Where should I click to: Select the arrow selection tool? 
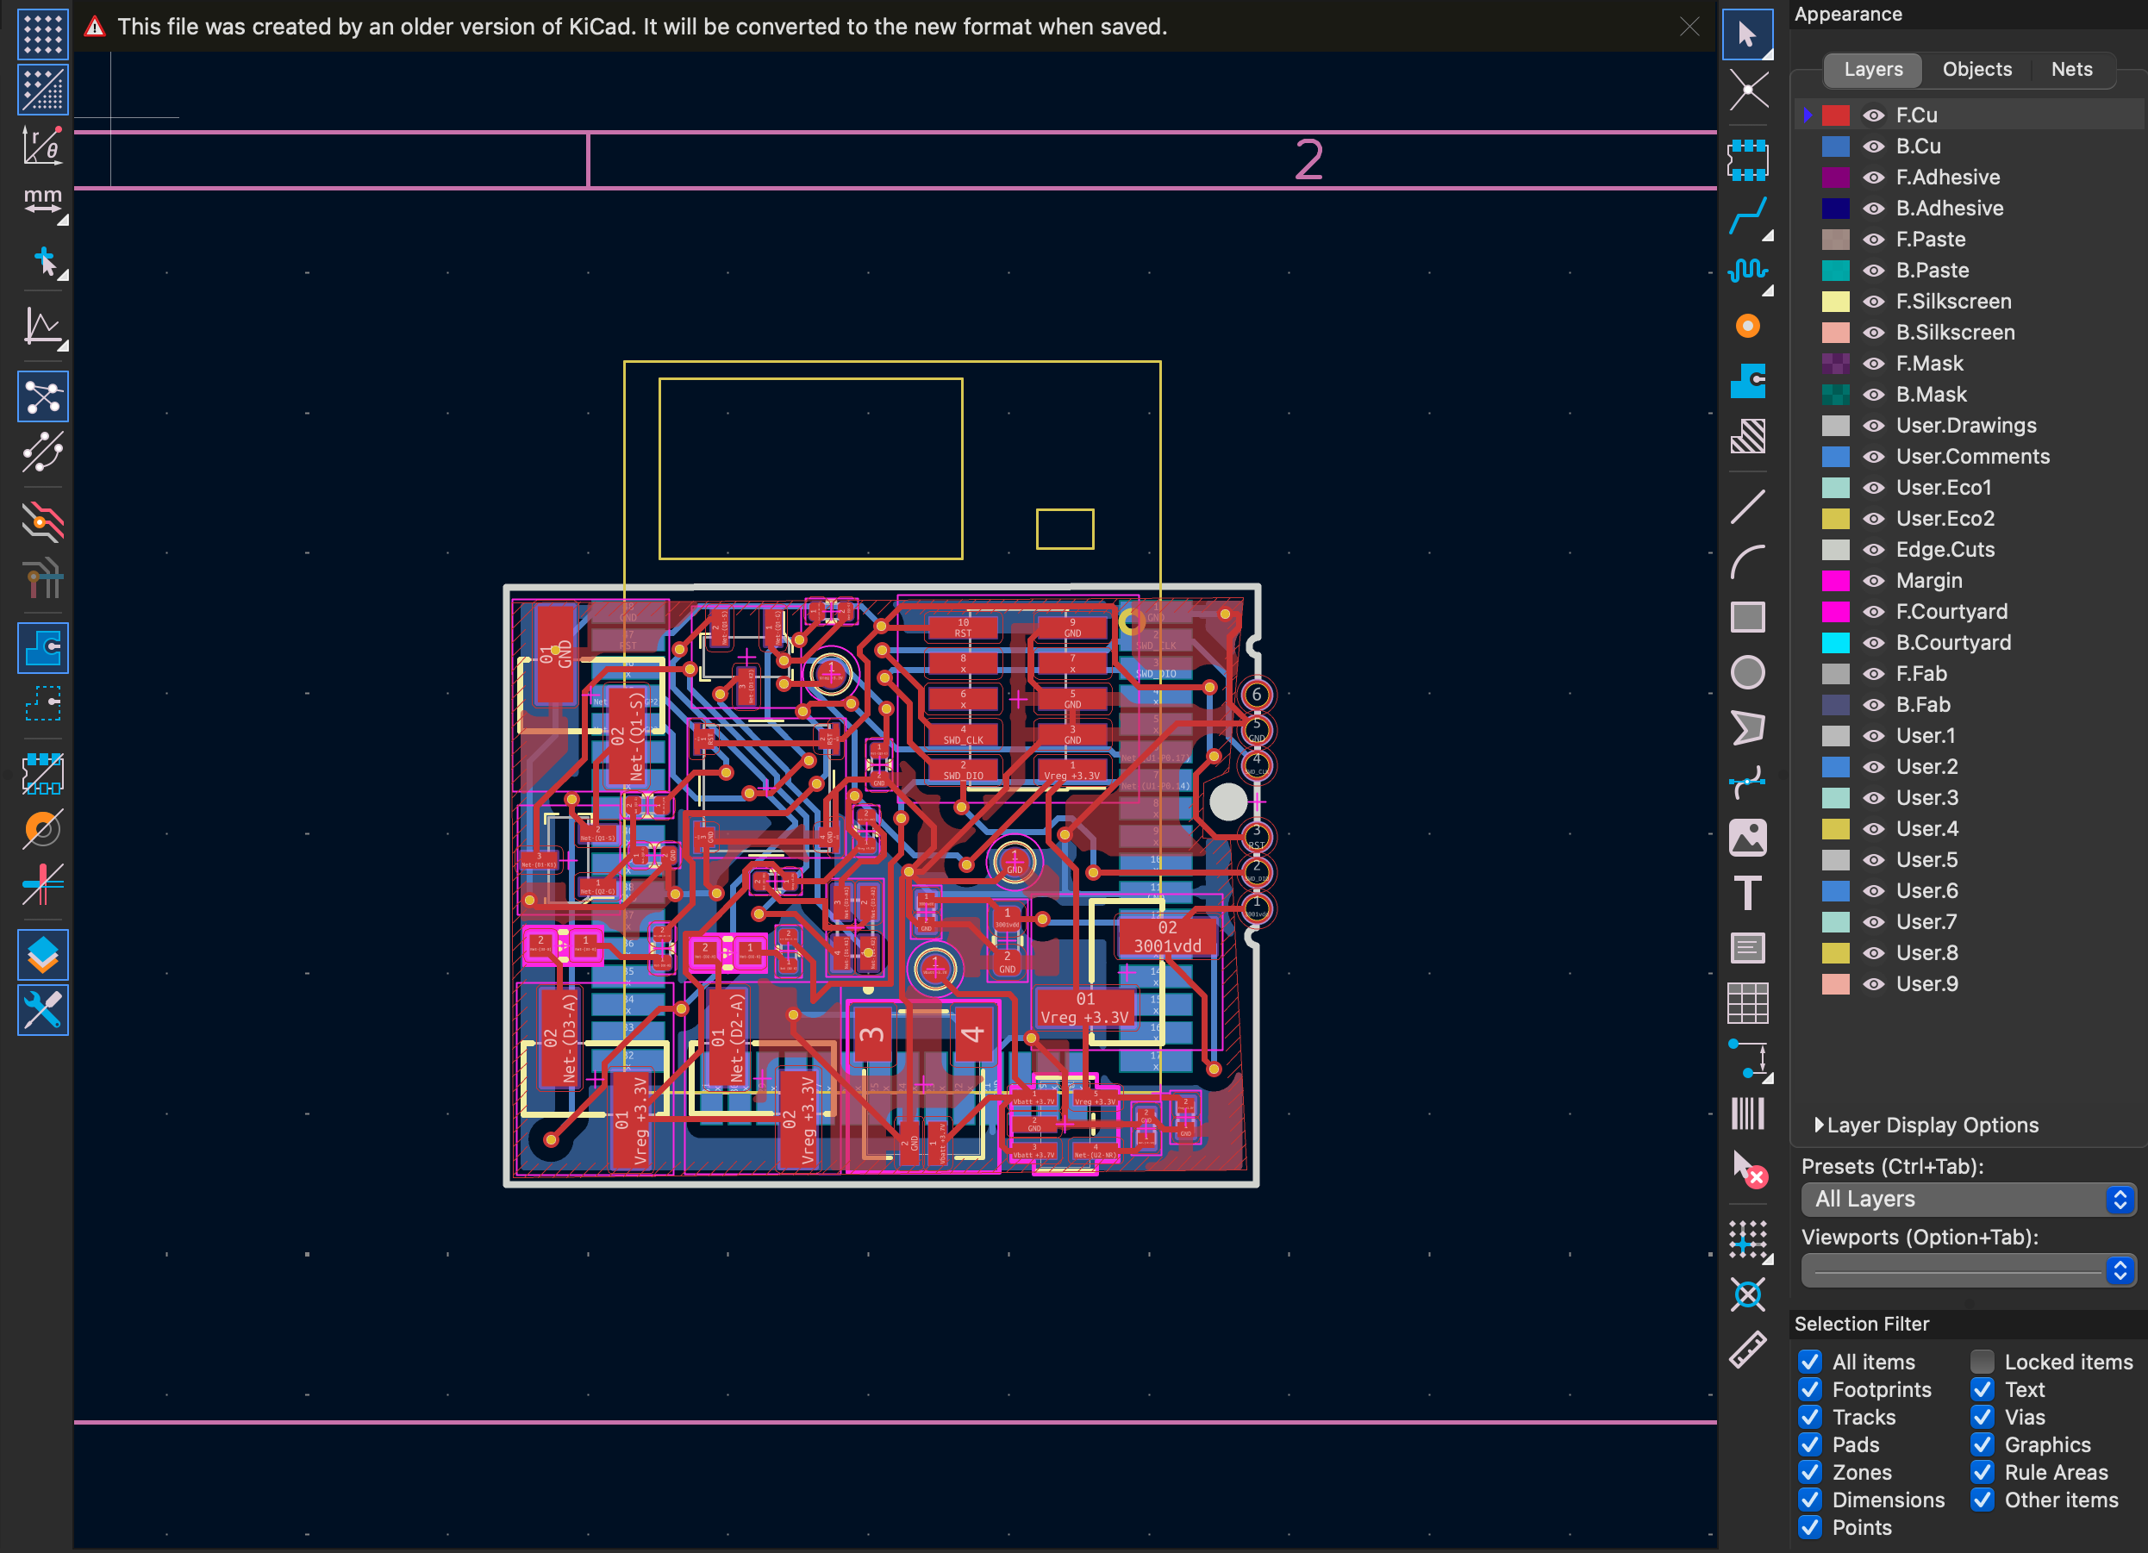tap(1747, 35)
